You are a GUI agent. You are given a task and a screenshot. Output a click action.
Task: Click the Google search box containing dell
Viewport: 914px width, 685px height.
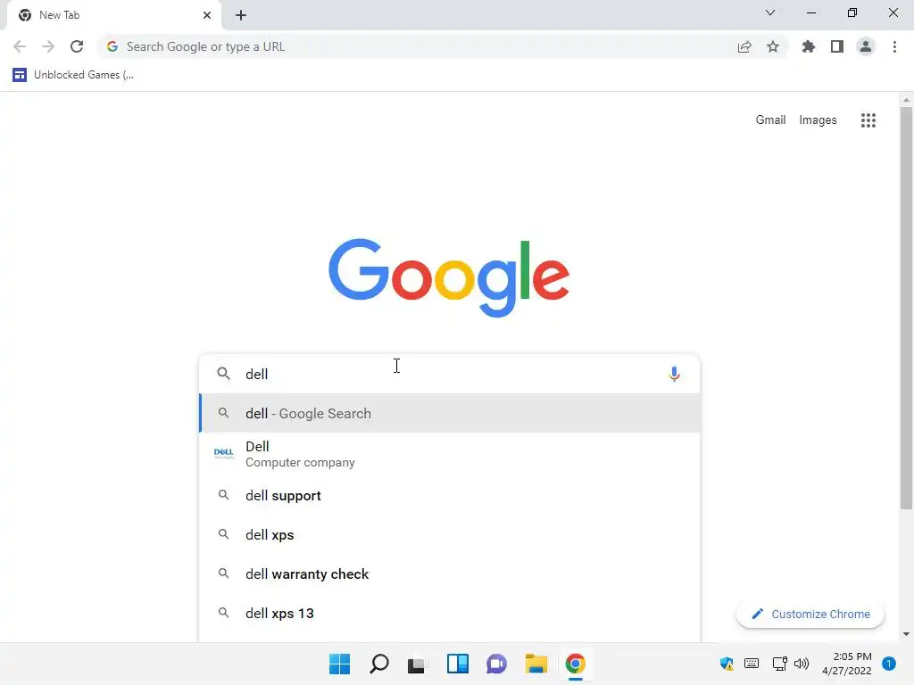coord(449,374)
